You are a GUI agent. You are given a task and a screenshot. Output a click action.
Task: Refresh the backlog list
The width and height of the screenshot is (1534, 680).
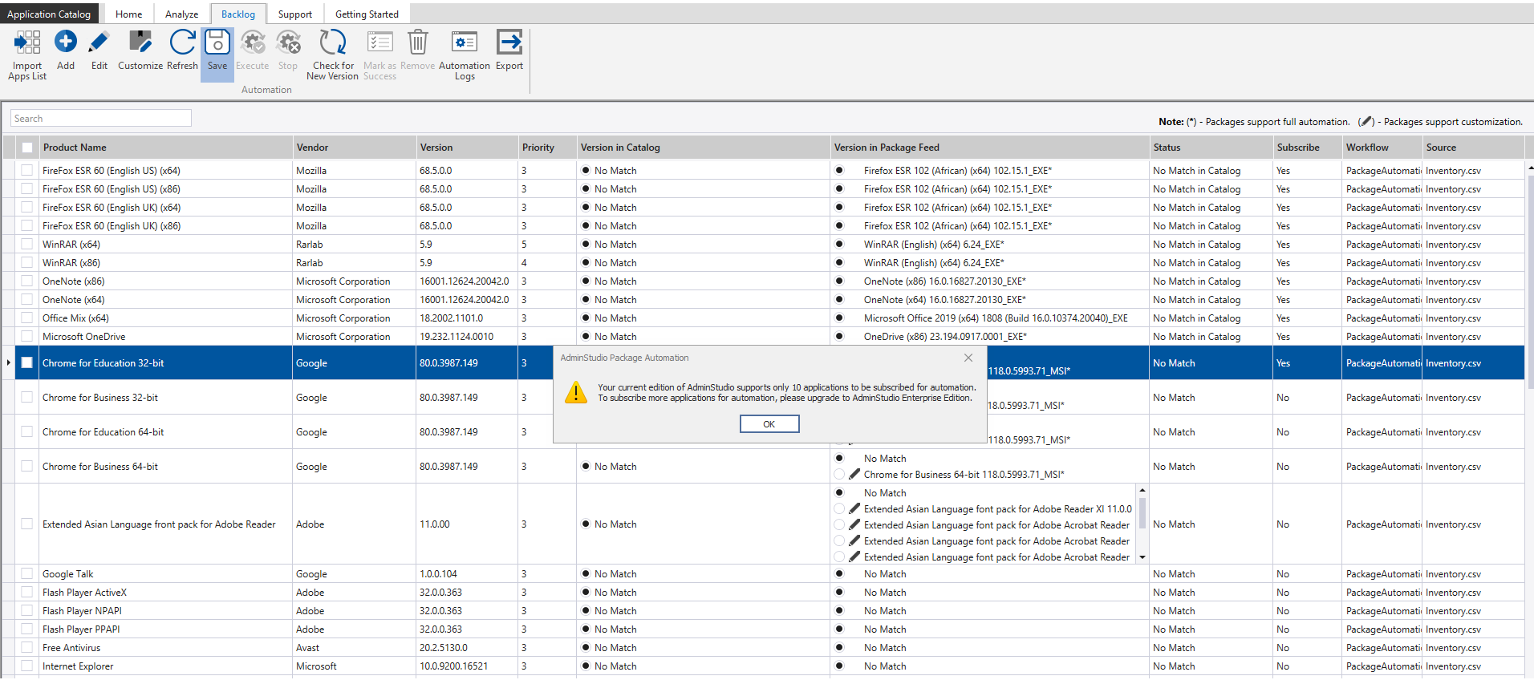[182, 42]
